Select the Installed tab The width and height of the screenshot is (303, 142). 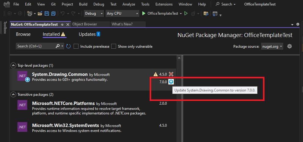pos(54,34)
